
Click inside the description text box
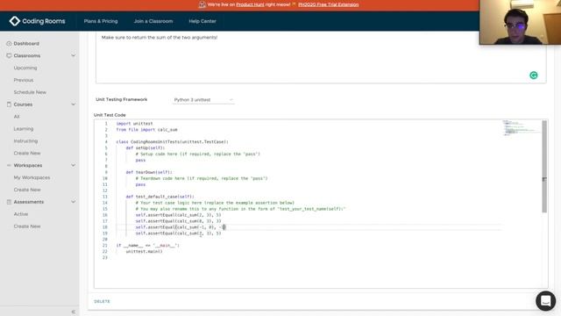(x=321, y=57)
